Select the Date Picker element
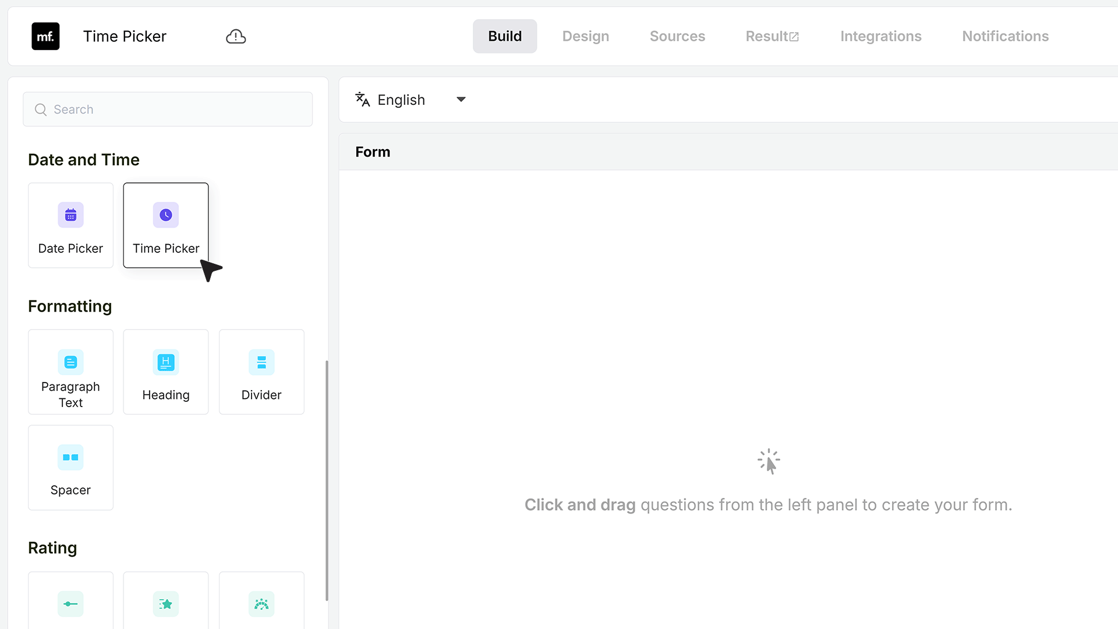This screenshot has height=629, width=1118. (x=70, y=225)
